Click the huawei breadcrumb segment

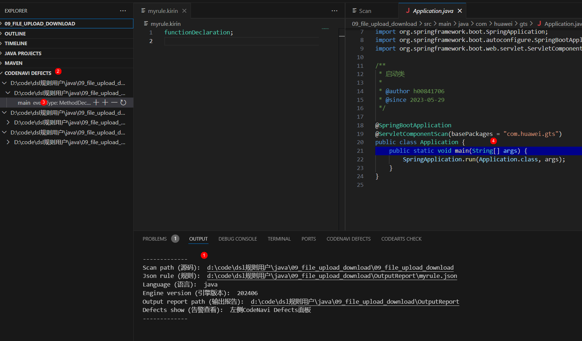coord(503,24)
